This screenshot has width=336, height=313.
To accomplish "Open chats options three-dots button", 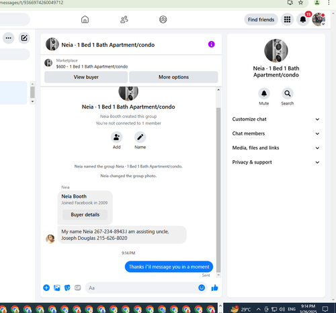I will click(x=9, y=38).
